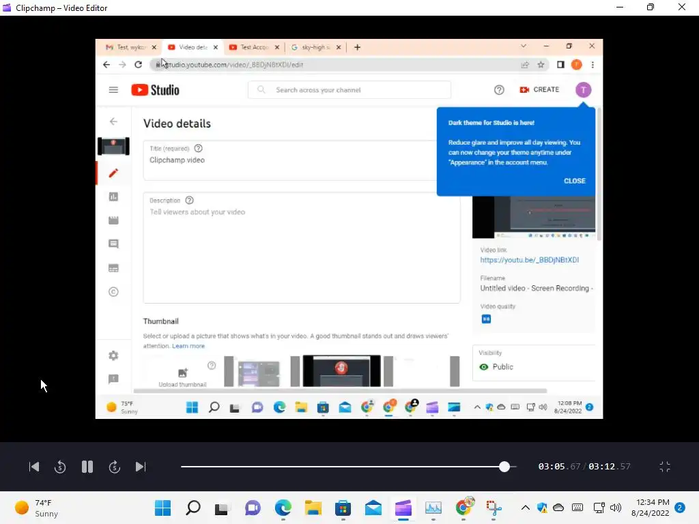Show hidden system tray icons

(526, 508)
